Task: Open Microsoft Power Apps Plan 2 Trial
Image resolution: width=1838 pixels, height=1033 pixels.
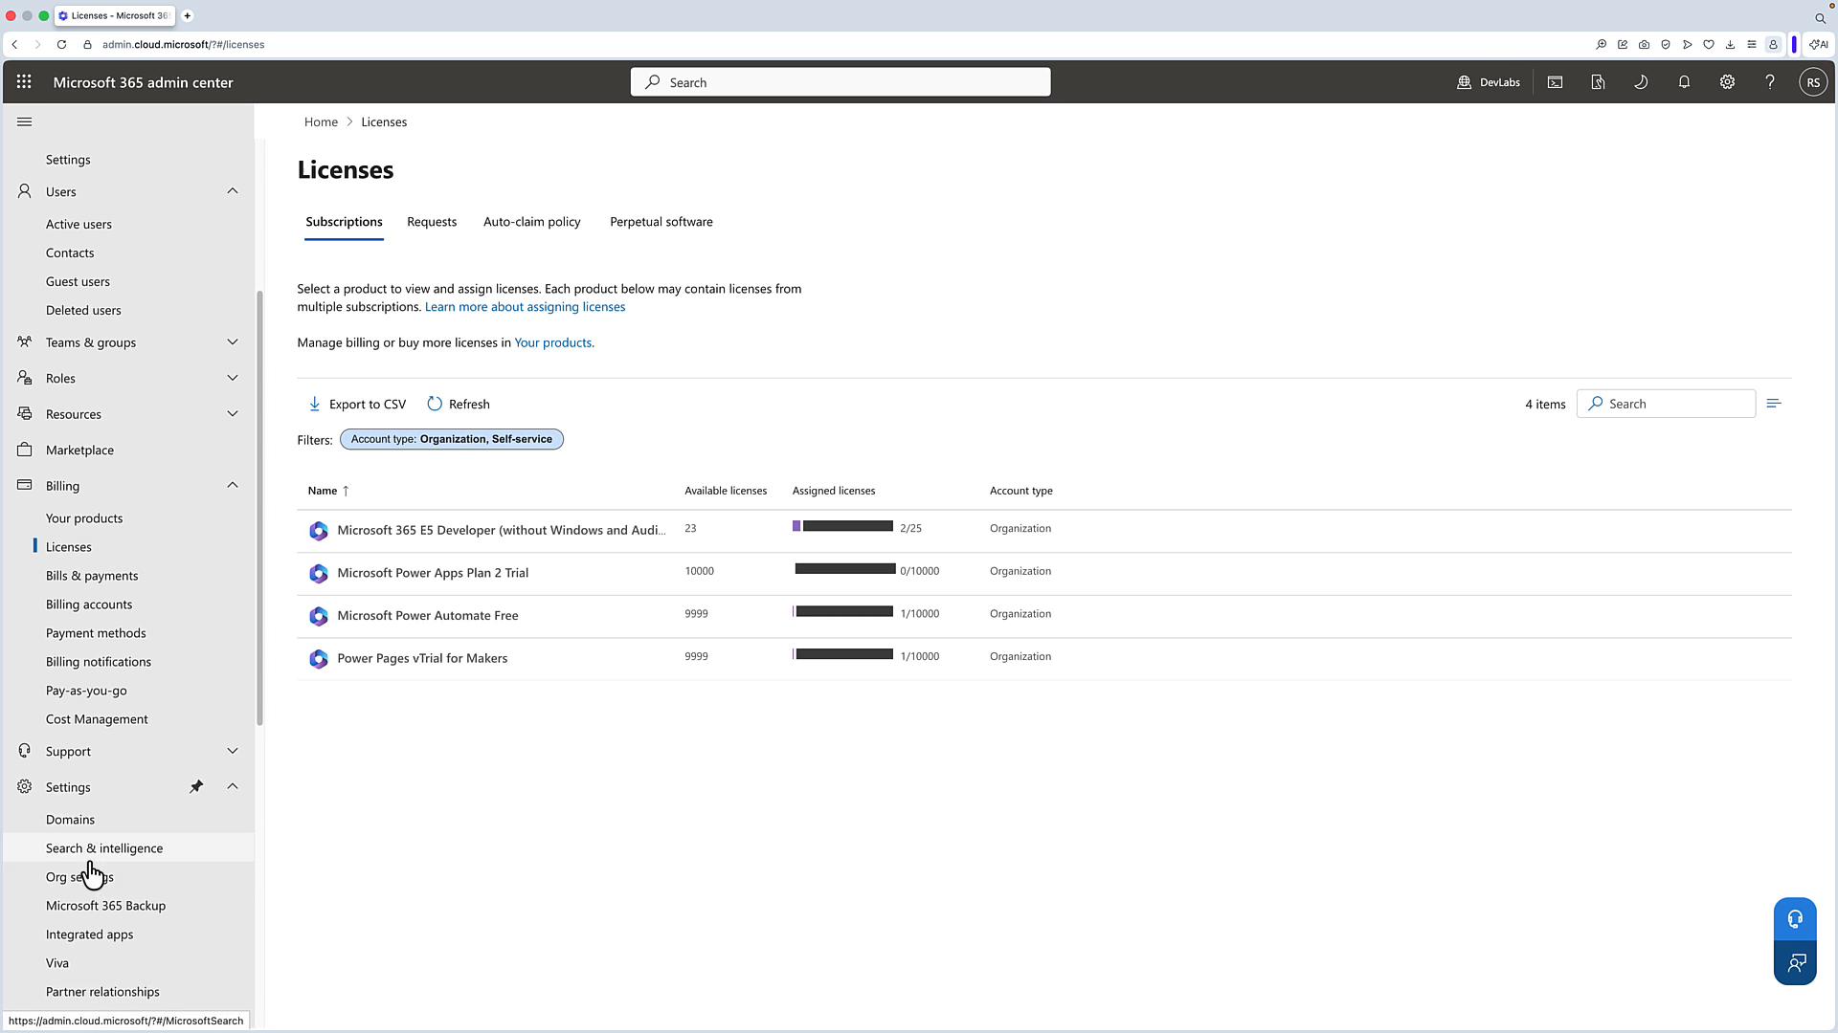Action: tap(433, 573)
